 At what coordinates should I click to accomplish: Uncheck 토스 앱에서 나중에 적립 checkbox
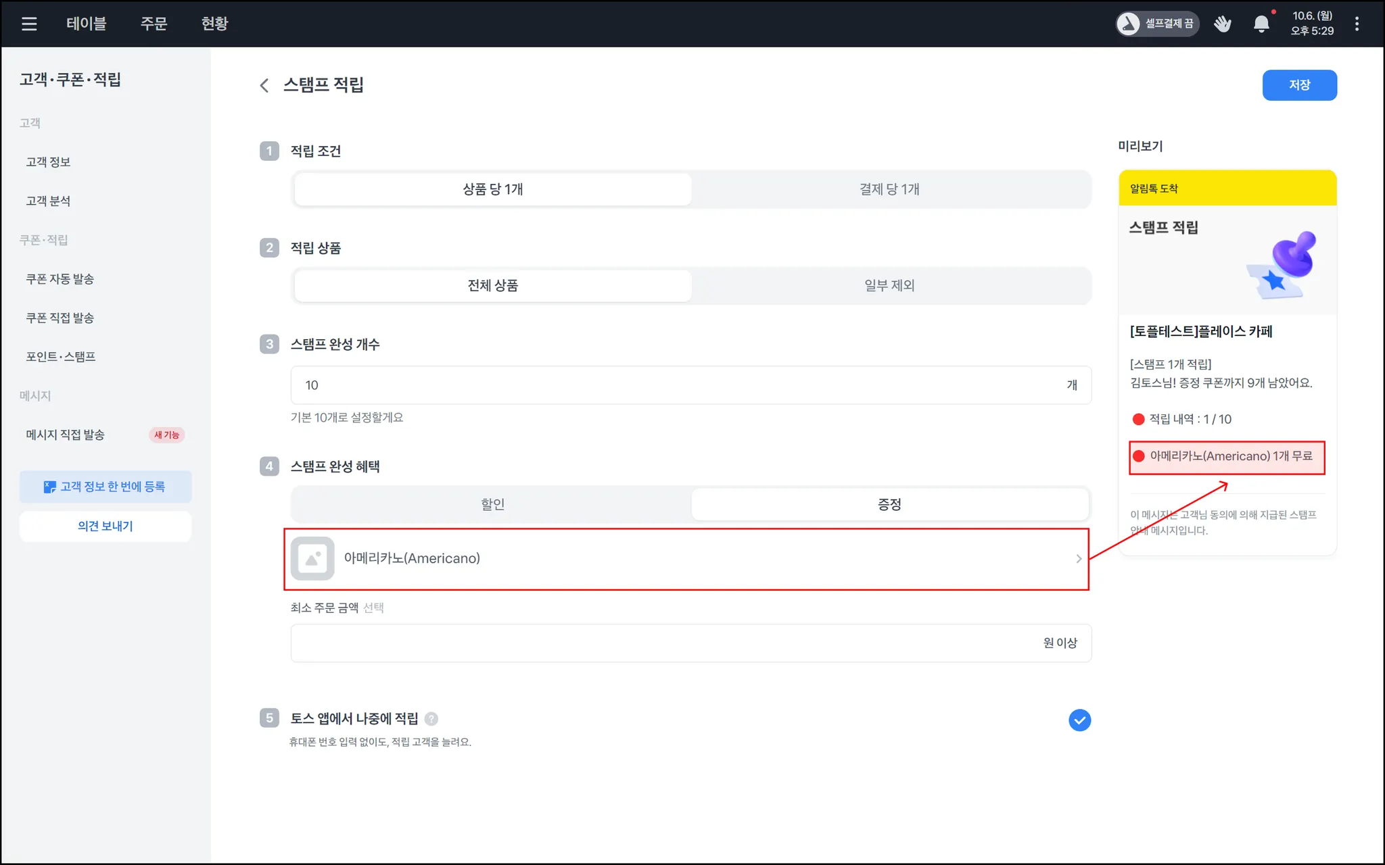click(x=1079, y=720)
